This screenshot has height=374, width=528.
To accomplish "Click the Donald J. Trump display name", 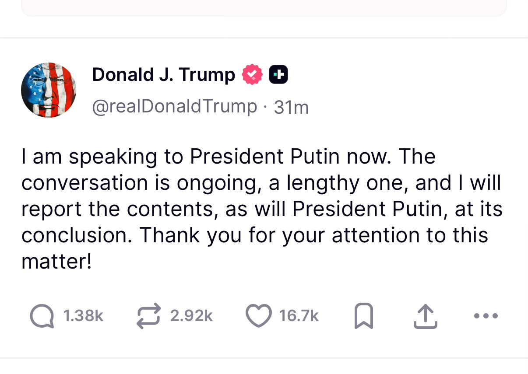I will [163, 74].
